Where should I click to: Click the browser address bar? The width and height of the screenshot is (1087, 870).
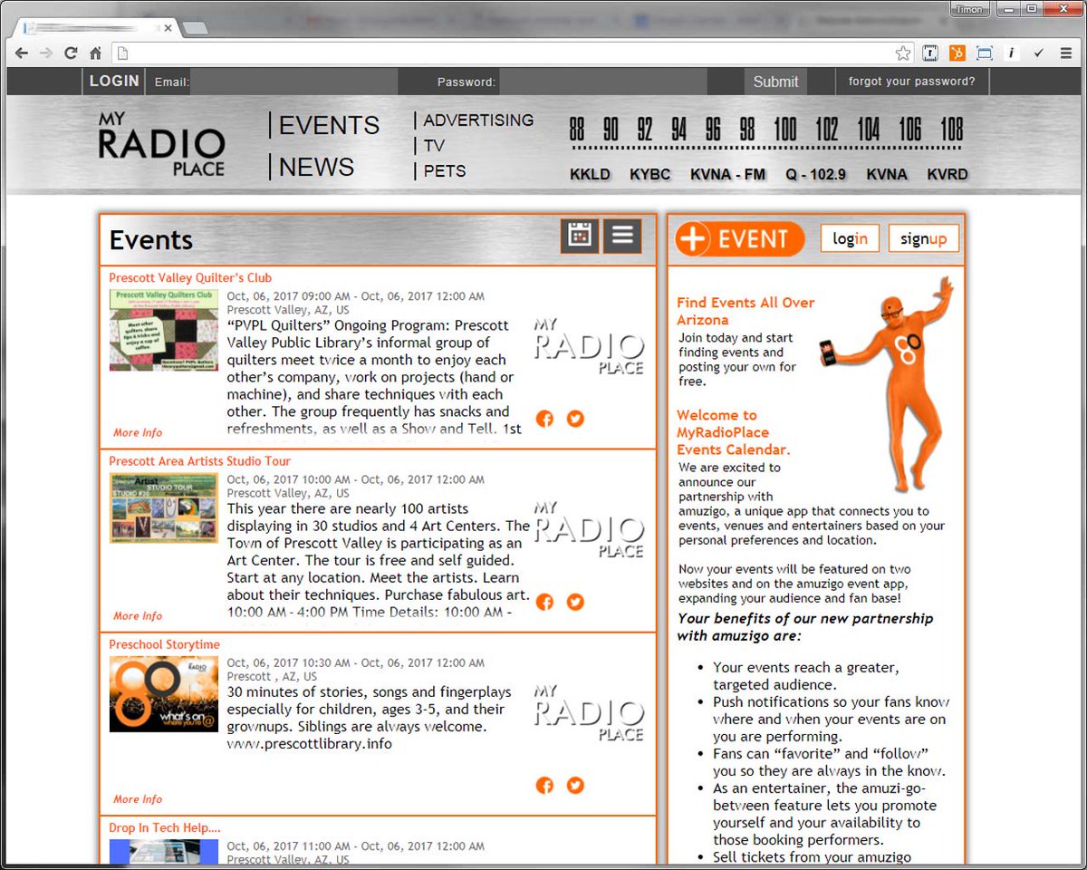512,53
